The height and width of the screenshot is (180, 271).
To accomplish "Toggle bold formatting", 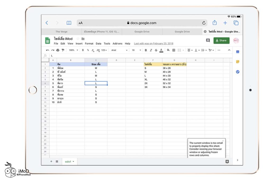I will click(146, 50).
